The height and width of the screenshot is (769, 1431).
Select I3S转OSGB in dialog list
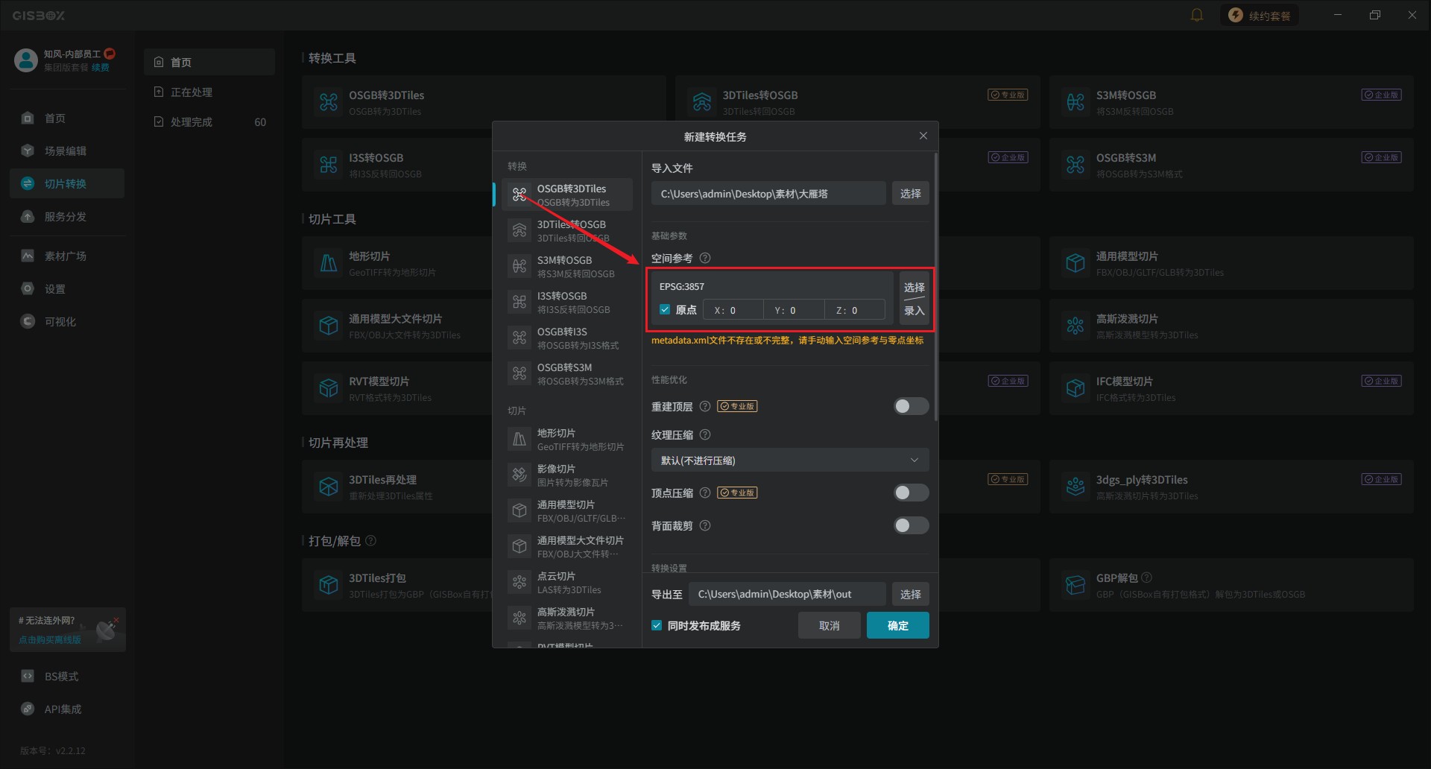point(567,303)
